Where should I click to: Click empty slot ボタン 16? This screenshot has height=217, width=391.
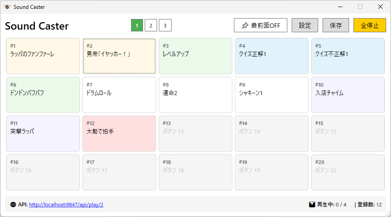(x=43, y=172)
